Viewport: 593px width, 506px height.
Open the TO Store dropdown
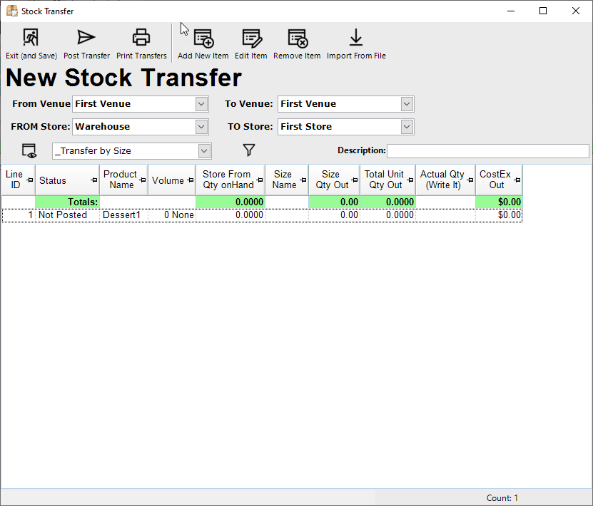(407, 127)
